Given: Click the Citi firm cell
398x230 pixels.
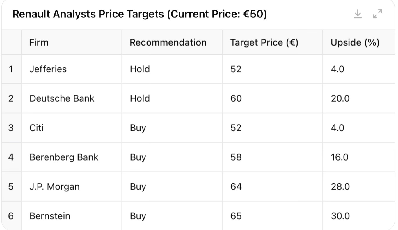Looking at the screenshot, I should [36, 128].
